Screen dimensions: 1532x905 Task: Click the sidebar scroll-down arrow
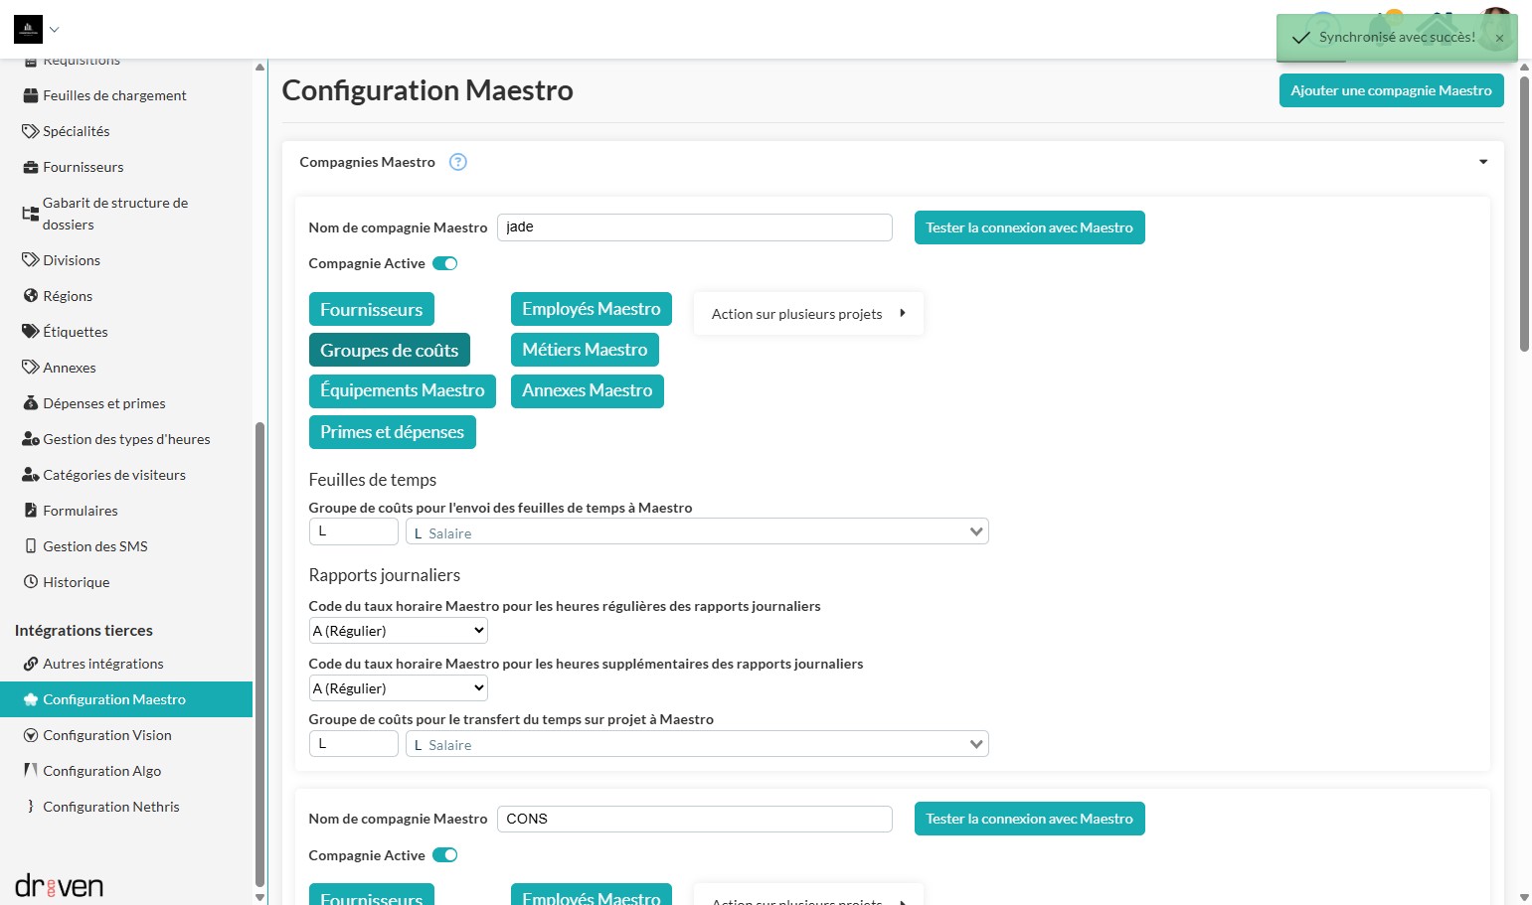click(259, 897)
